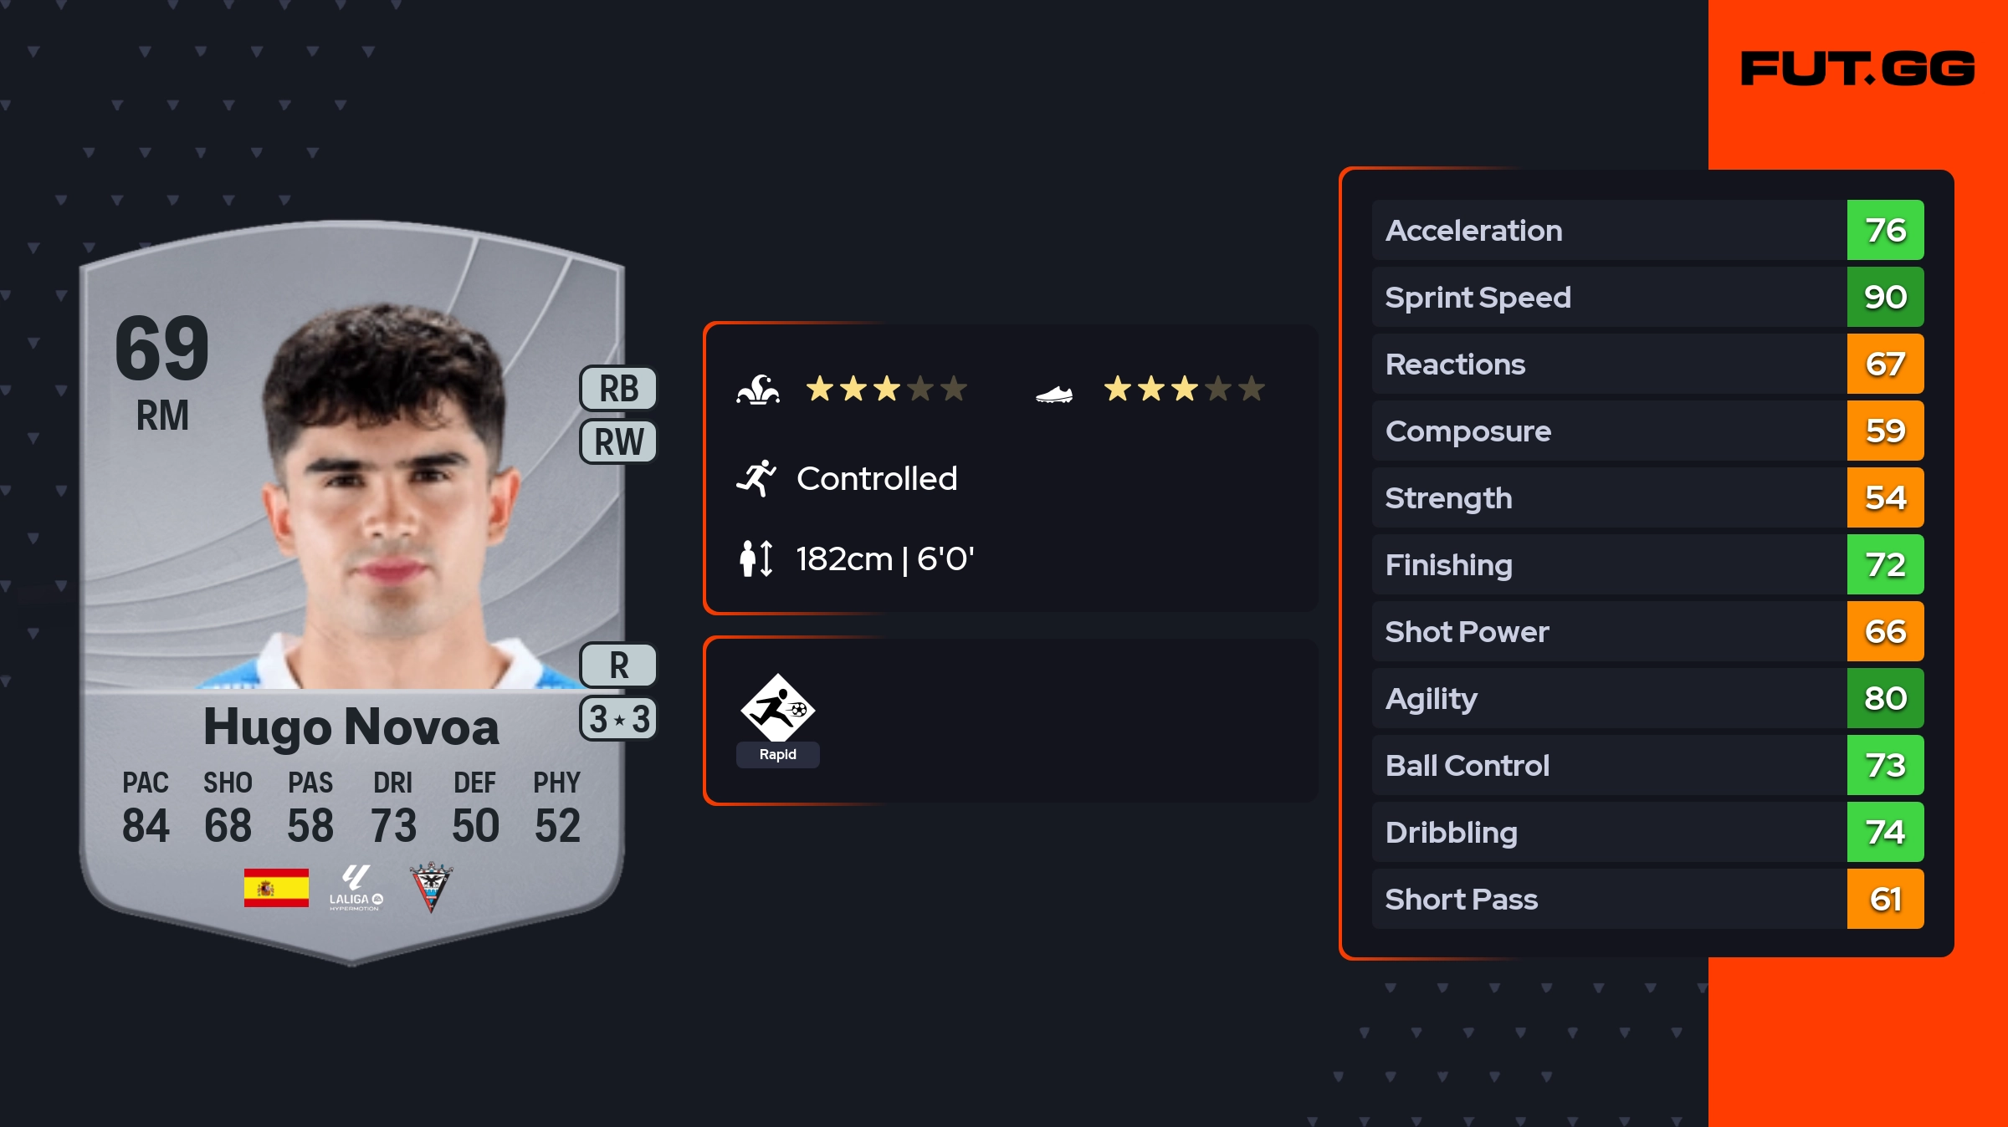Click the Controlled running figure icon
The height and width of the screenshot is (1127, 2008).
(x=756, y=478)
